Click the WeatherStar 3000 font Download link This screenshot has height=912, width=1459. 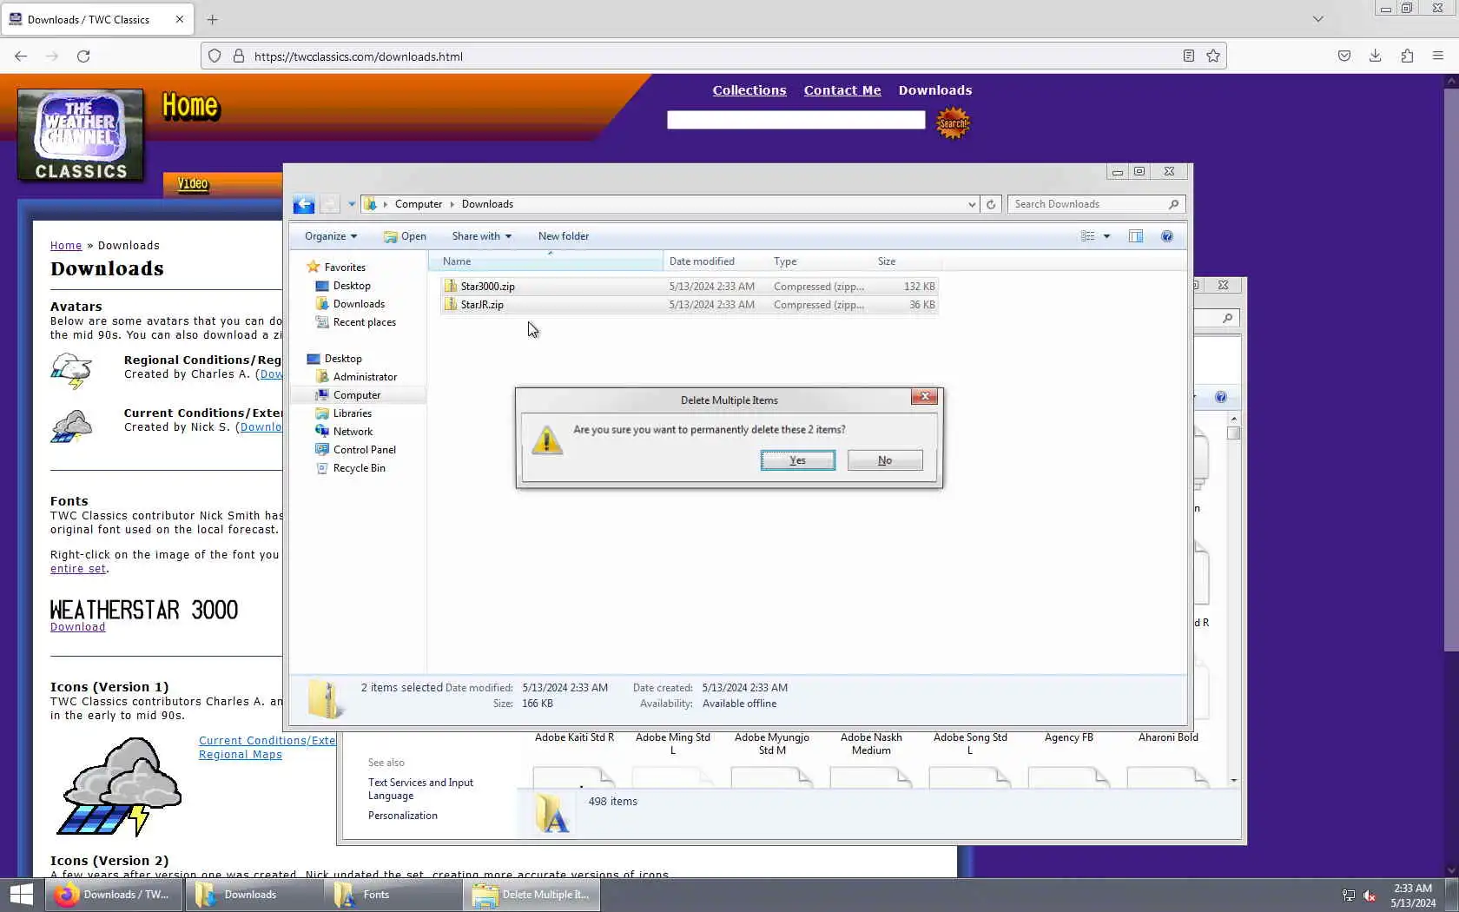(x=77, y=627)
